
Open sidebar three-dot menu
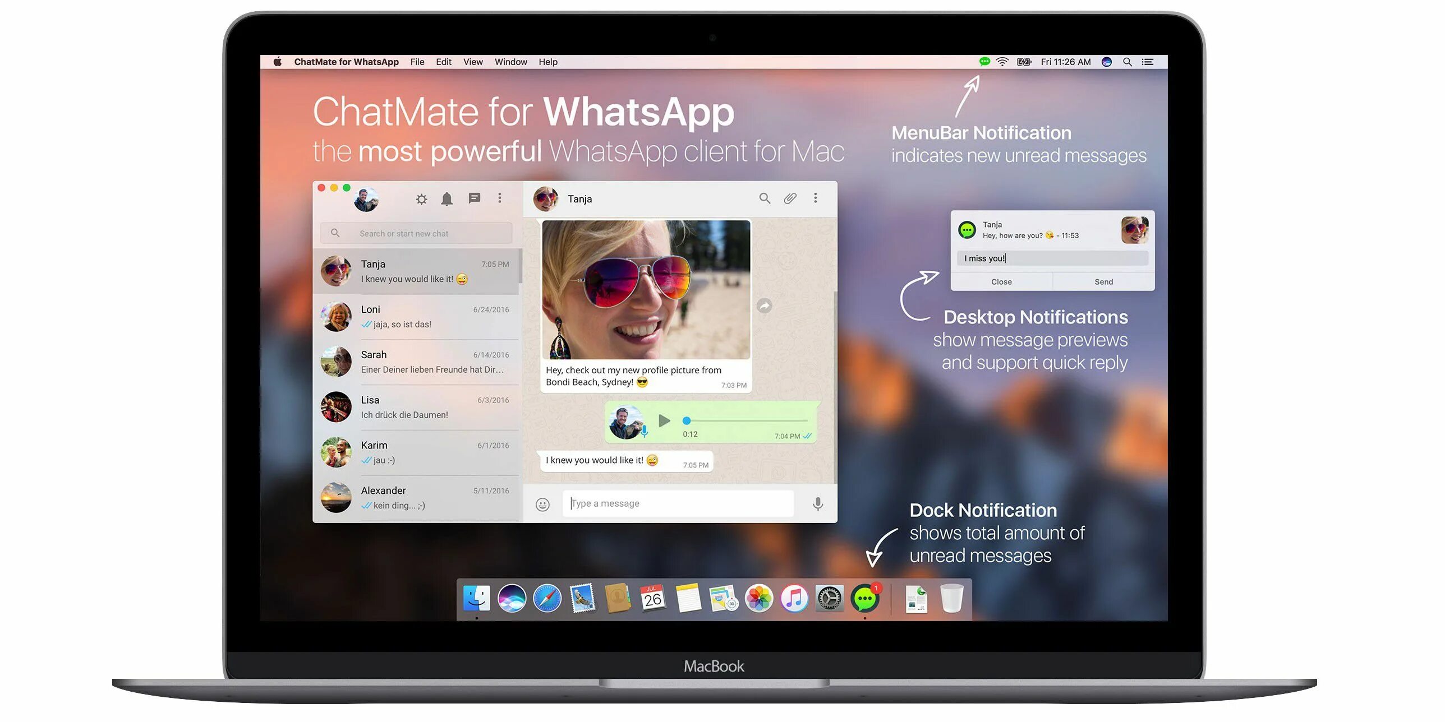(x=500, y=198)
